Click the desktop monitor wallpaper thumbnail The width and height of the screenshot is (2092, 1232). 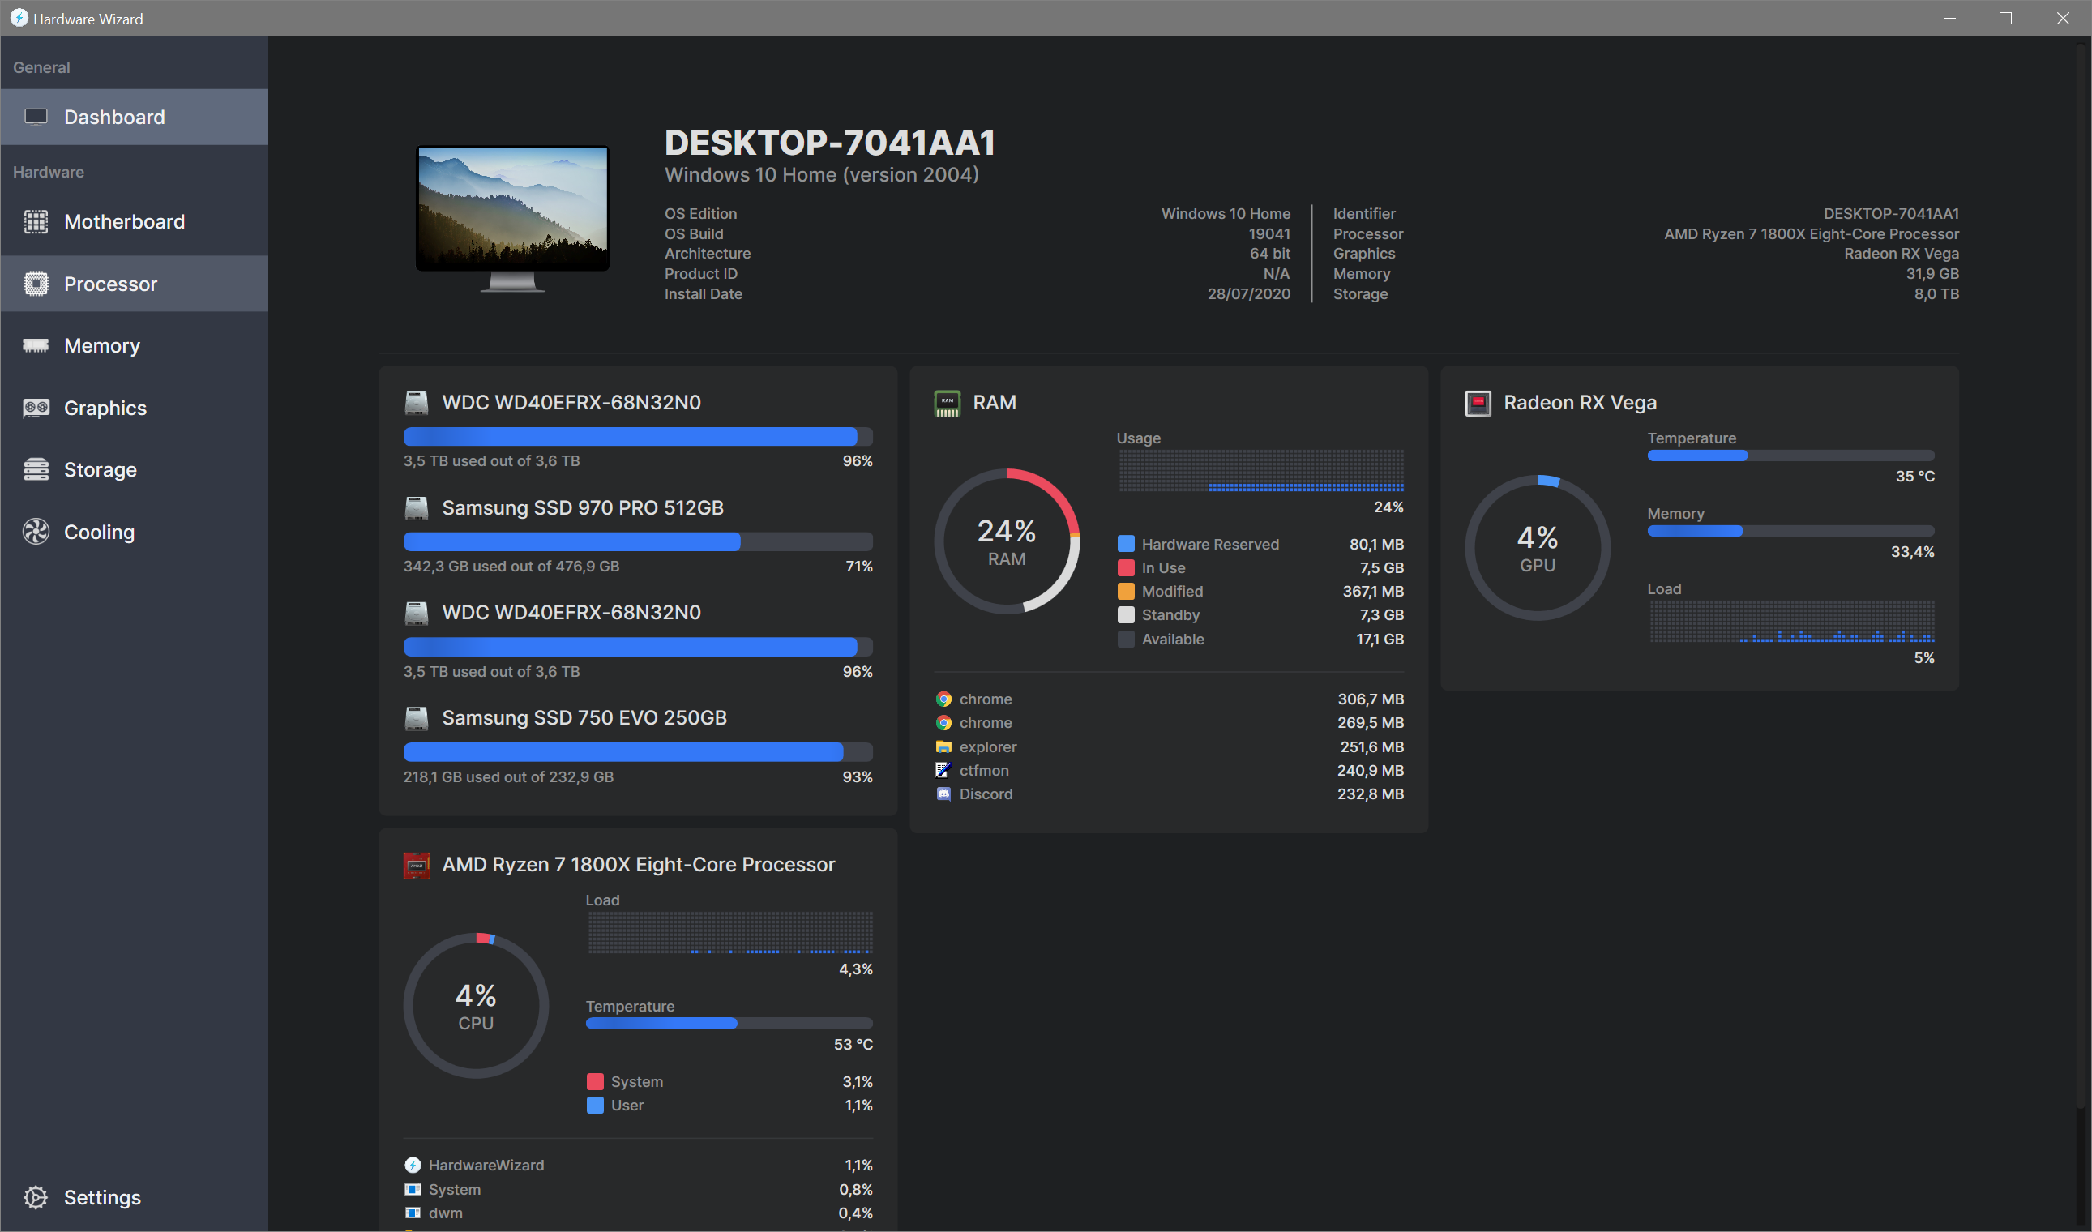[x=512, y=207]
